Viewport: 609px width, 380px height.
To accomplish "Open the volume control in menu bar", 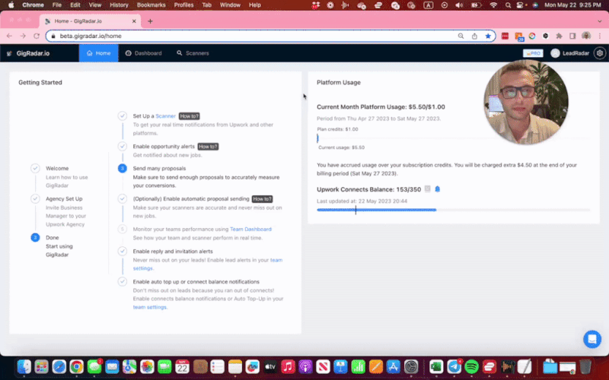I will (459, 5).
